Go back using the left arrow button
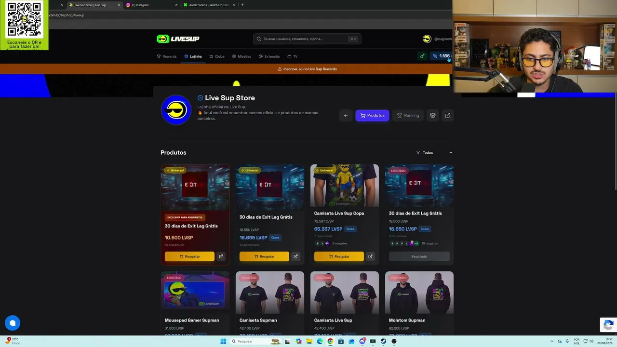Screen dimensions: 617x347 click(346, 115)
